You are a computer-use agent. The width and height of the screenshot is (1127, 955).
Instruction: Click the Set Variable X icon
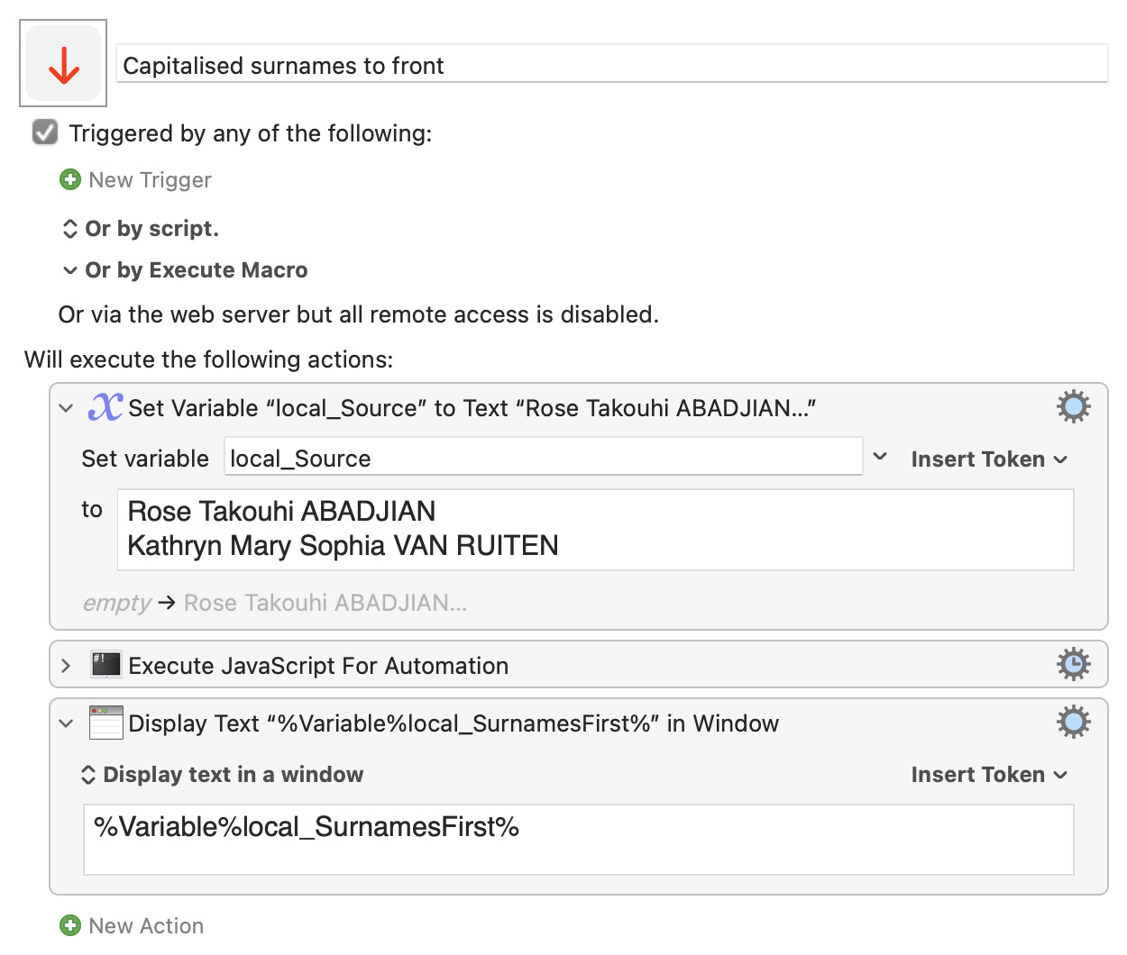point(105,407)
